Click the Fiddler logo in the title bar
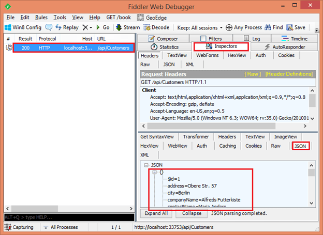323x235 pixels. point(8,6)
